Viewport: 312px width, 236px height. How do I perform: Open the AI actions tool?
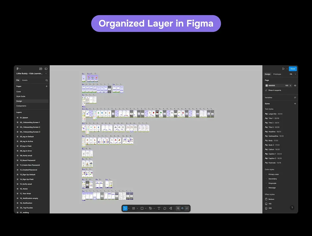pos(171,208)
